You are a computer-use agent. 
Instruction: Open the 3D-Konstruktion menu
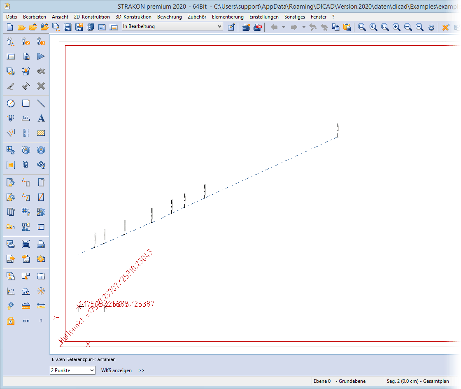(x=133, y=17)
